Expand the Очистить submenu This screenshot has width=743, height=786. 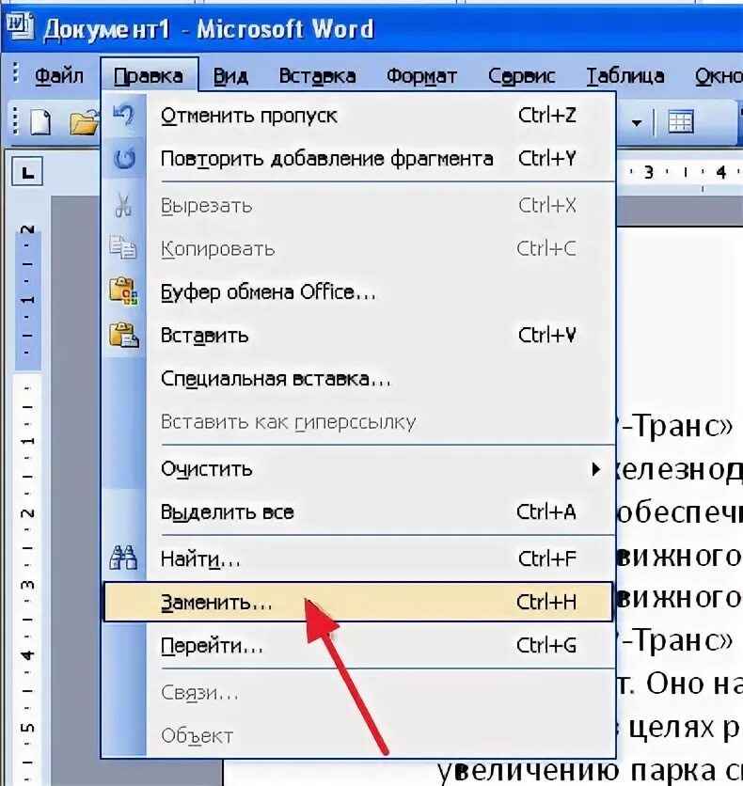pyautogui.click(x=358, y=469)
